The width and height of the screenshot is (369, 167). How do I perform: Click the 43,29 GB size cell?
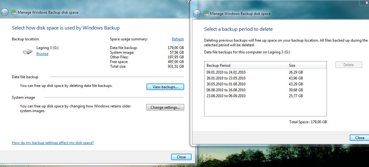click(x=296, y=84)
